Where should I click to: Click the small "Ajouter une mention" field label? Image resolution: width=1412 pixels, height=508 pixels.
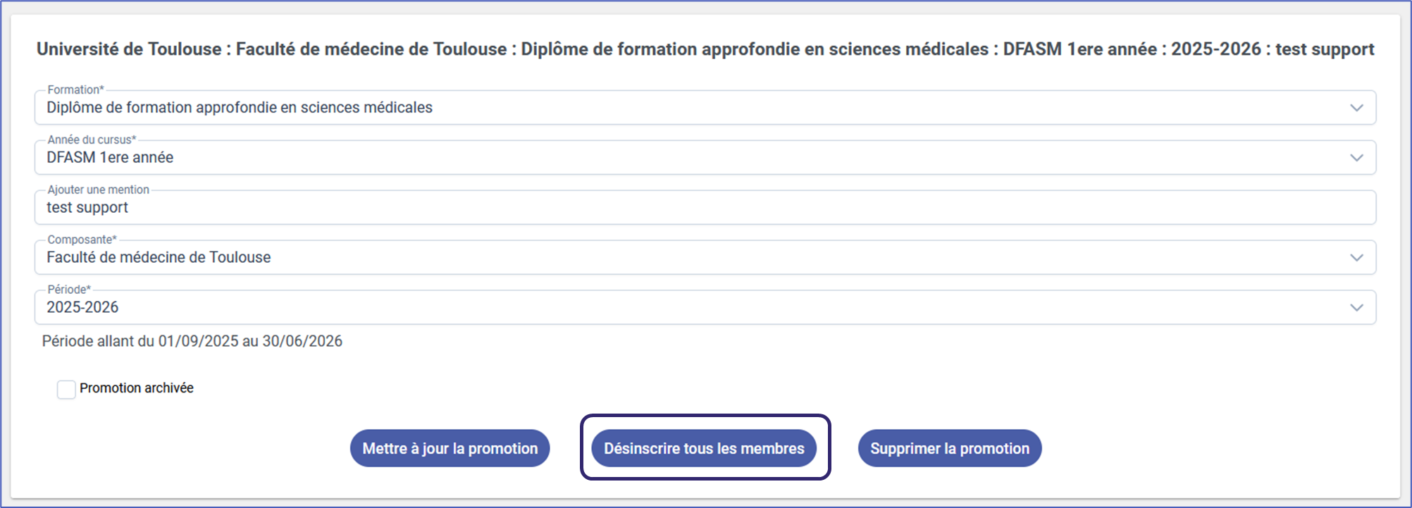point(98,190)
